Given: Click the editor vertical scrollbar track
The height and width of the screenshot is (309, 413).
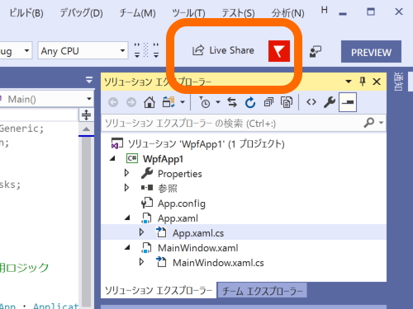Looking at the screenshot, I should point(87,221).
